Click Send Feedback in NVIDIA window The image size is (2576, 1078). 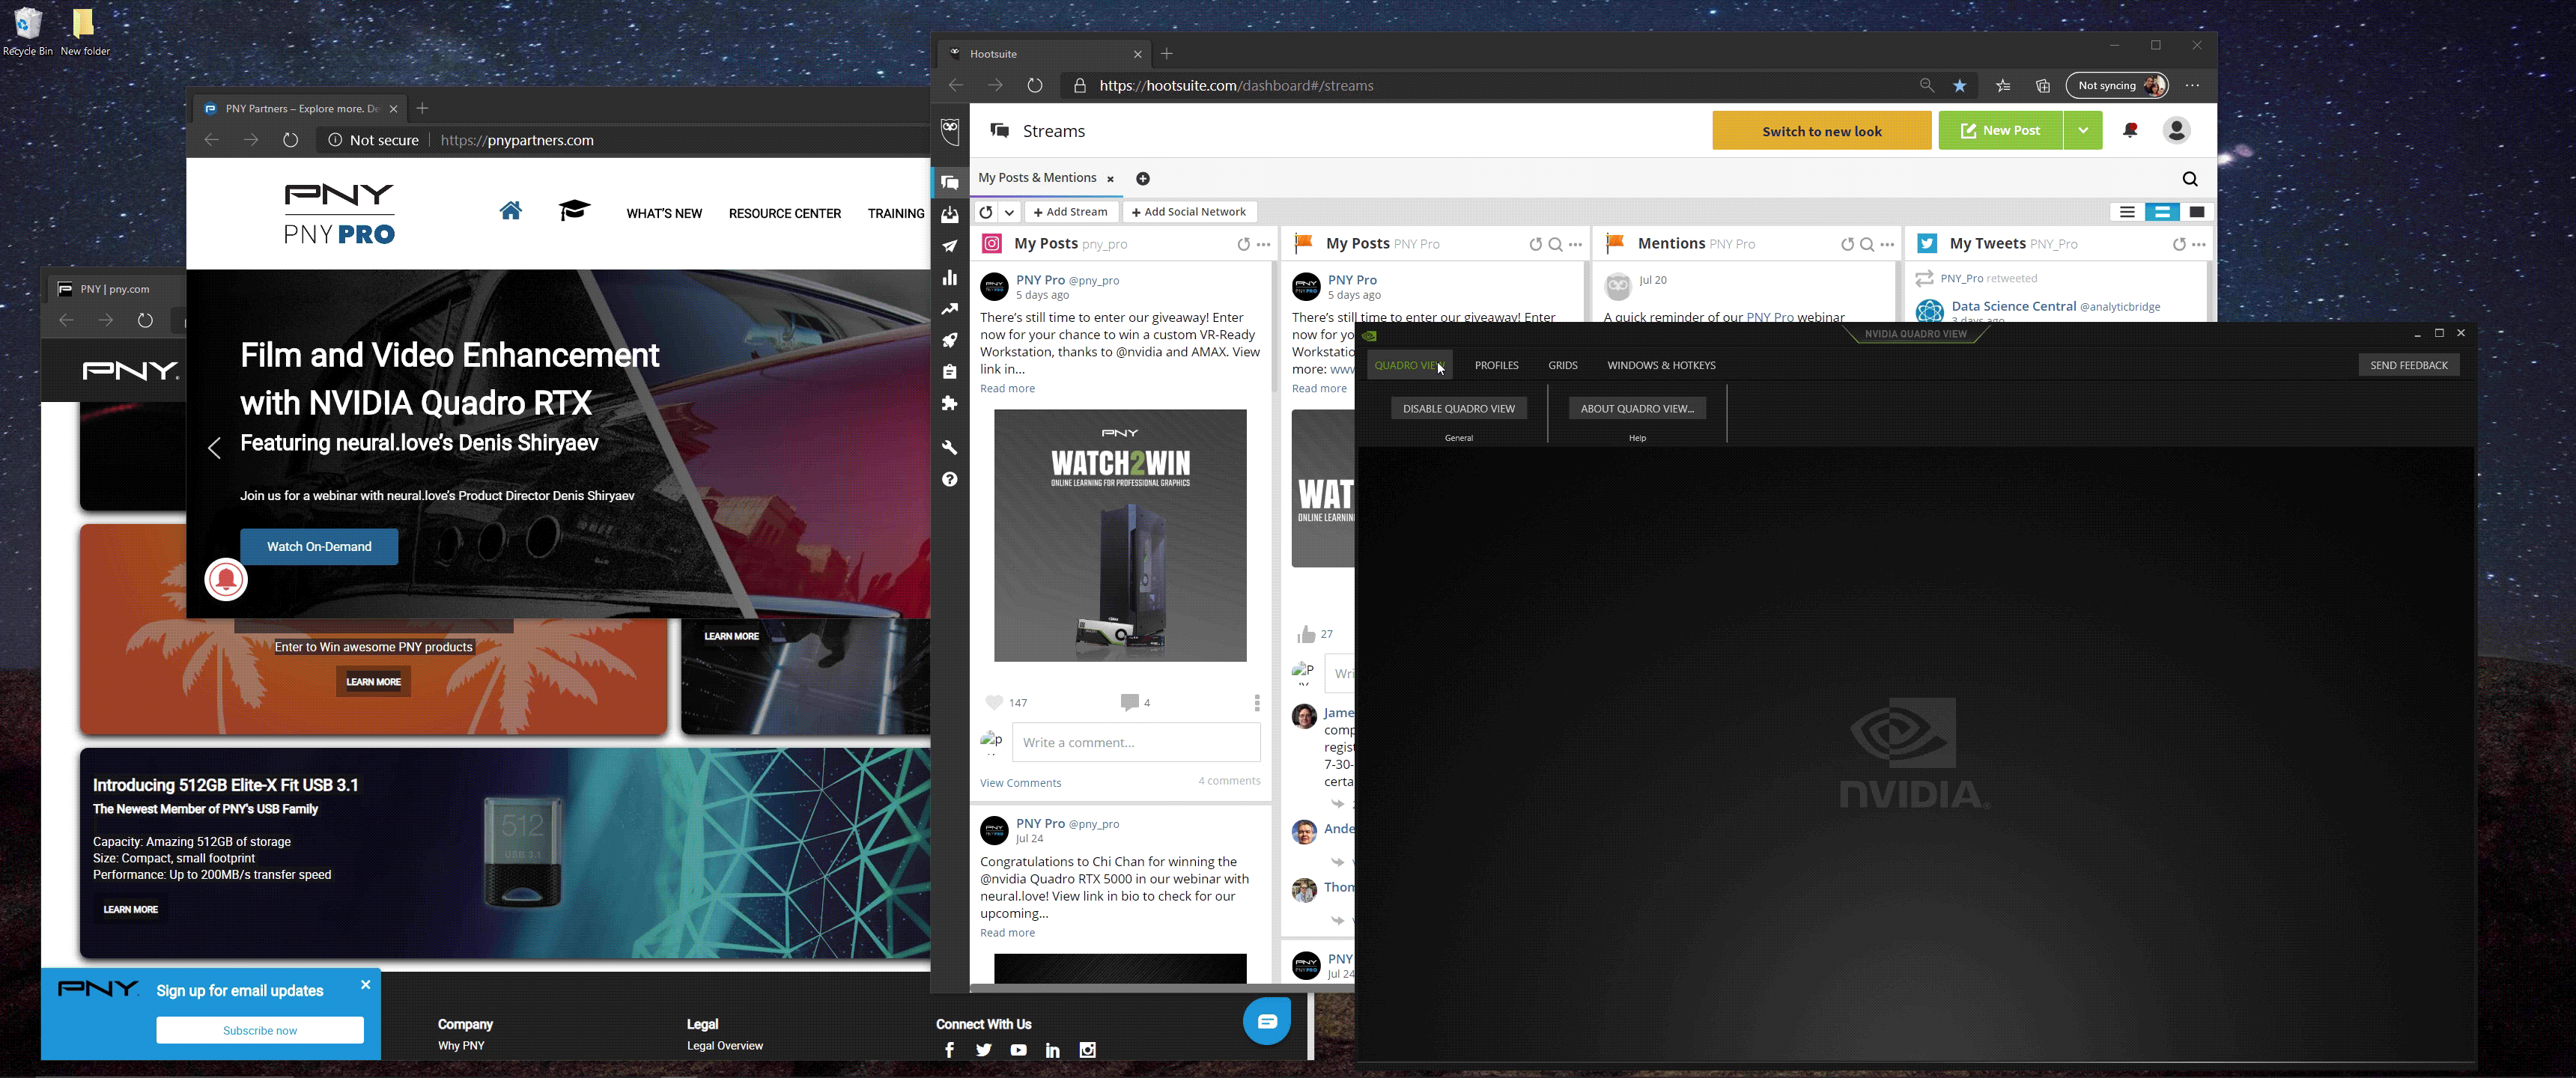coord(2408,365)
